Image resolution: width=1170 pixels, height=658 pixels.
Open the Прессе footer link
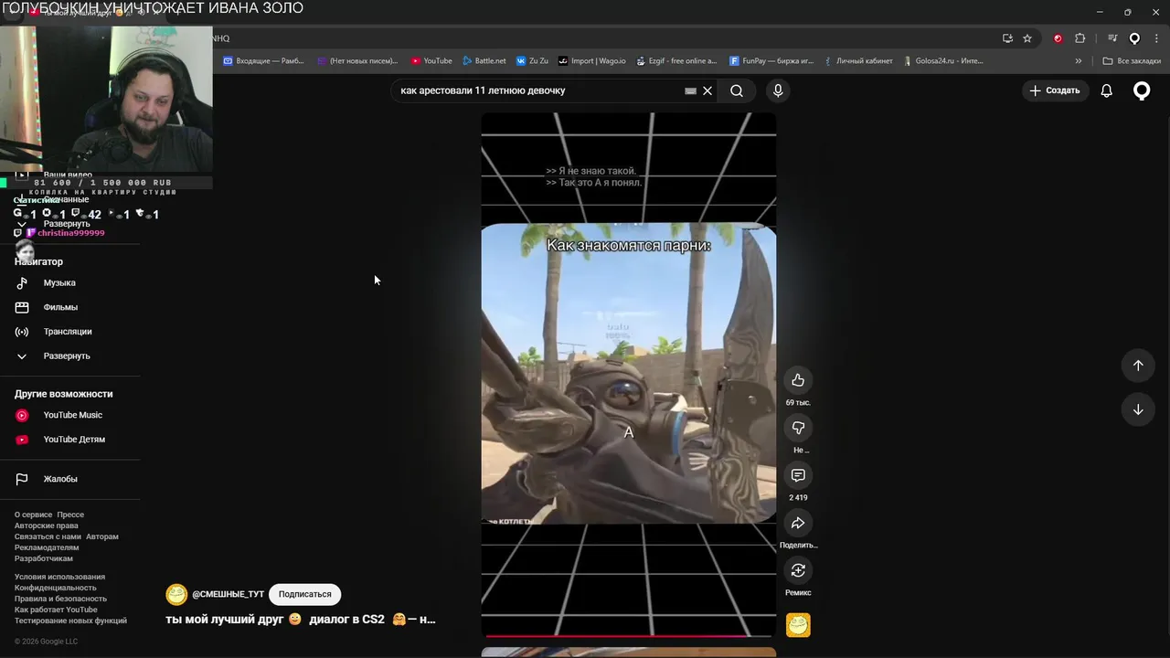coord(70,515)
